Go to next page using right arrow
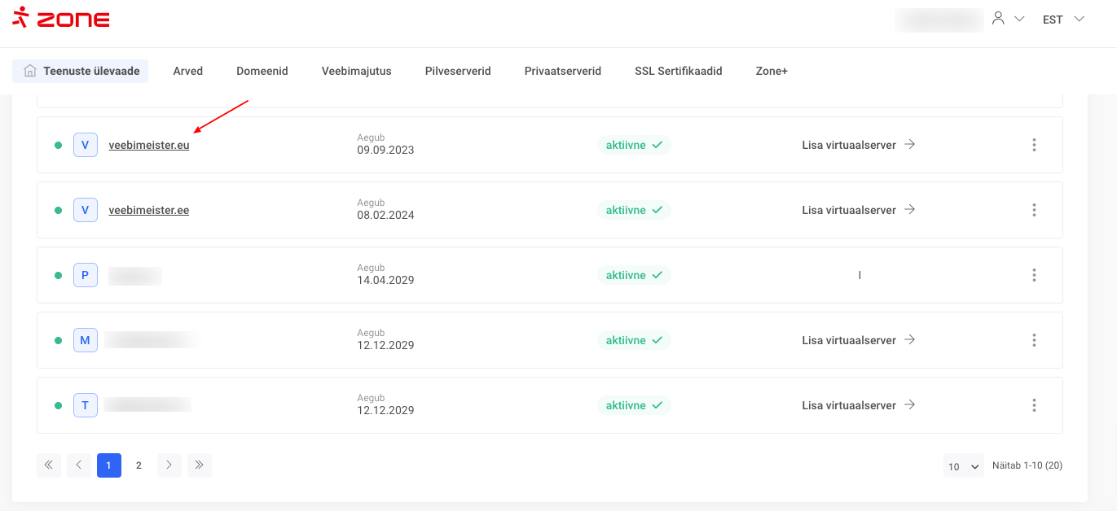Image resolution: width=1117 pixels, height=511 pixels. click(x=169, y=465)
